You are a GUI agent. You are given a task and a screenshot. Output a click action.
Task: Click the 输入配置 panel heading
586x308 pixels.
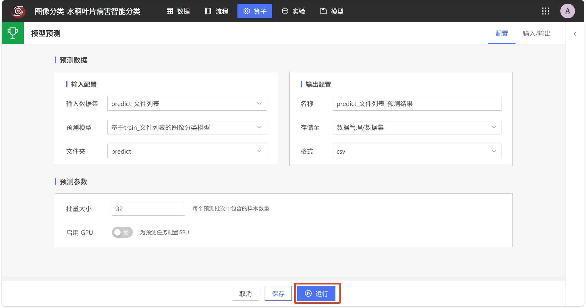84,84
